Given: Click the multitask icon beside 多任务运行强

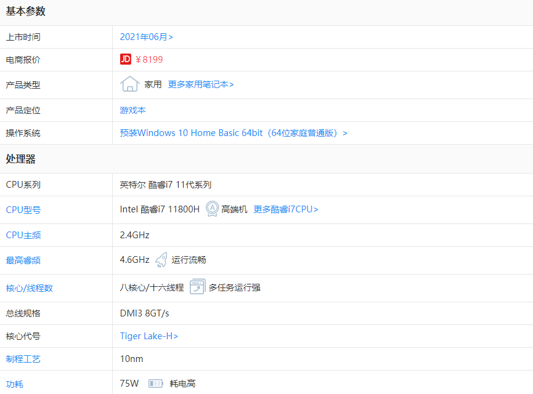Looking at the screenshot, I should pos(197,286).
